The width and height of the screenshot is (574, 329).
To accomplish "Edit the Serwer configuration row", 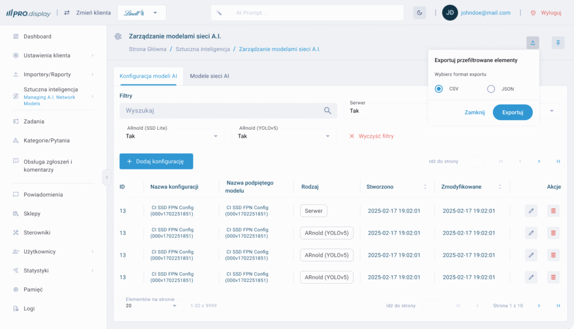I will pos(531,211).
